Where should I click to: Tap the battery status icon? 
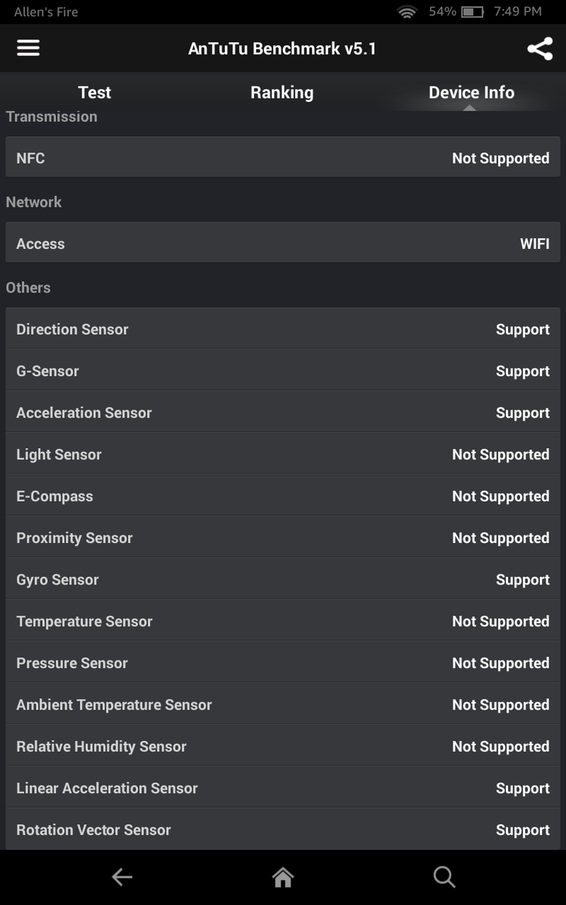[472, 12]
